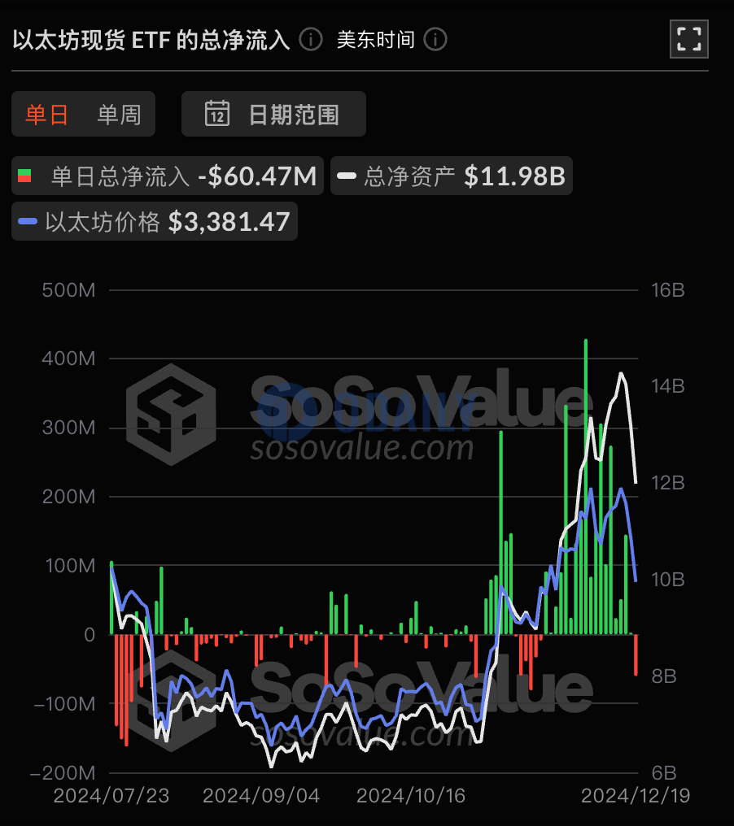Viewport: 734px width, 826px height.
Task: Click the red-green swatch for daily inflow
Action: (25, 176)
